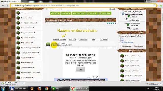This screenshot has height=91, width=163.
Task: Open the 'Бесплатно: NFS World' ad headline
Action: [81, 55]
